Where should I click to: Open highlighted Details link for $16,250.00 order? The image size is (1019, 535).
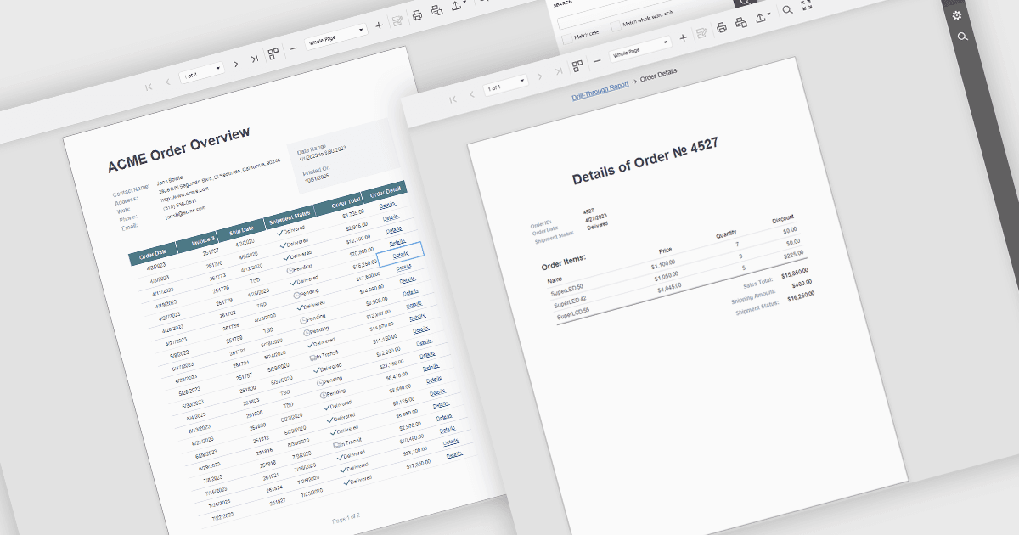(x=400, y=253)
